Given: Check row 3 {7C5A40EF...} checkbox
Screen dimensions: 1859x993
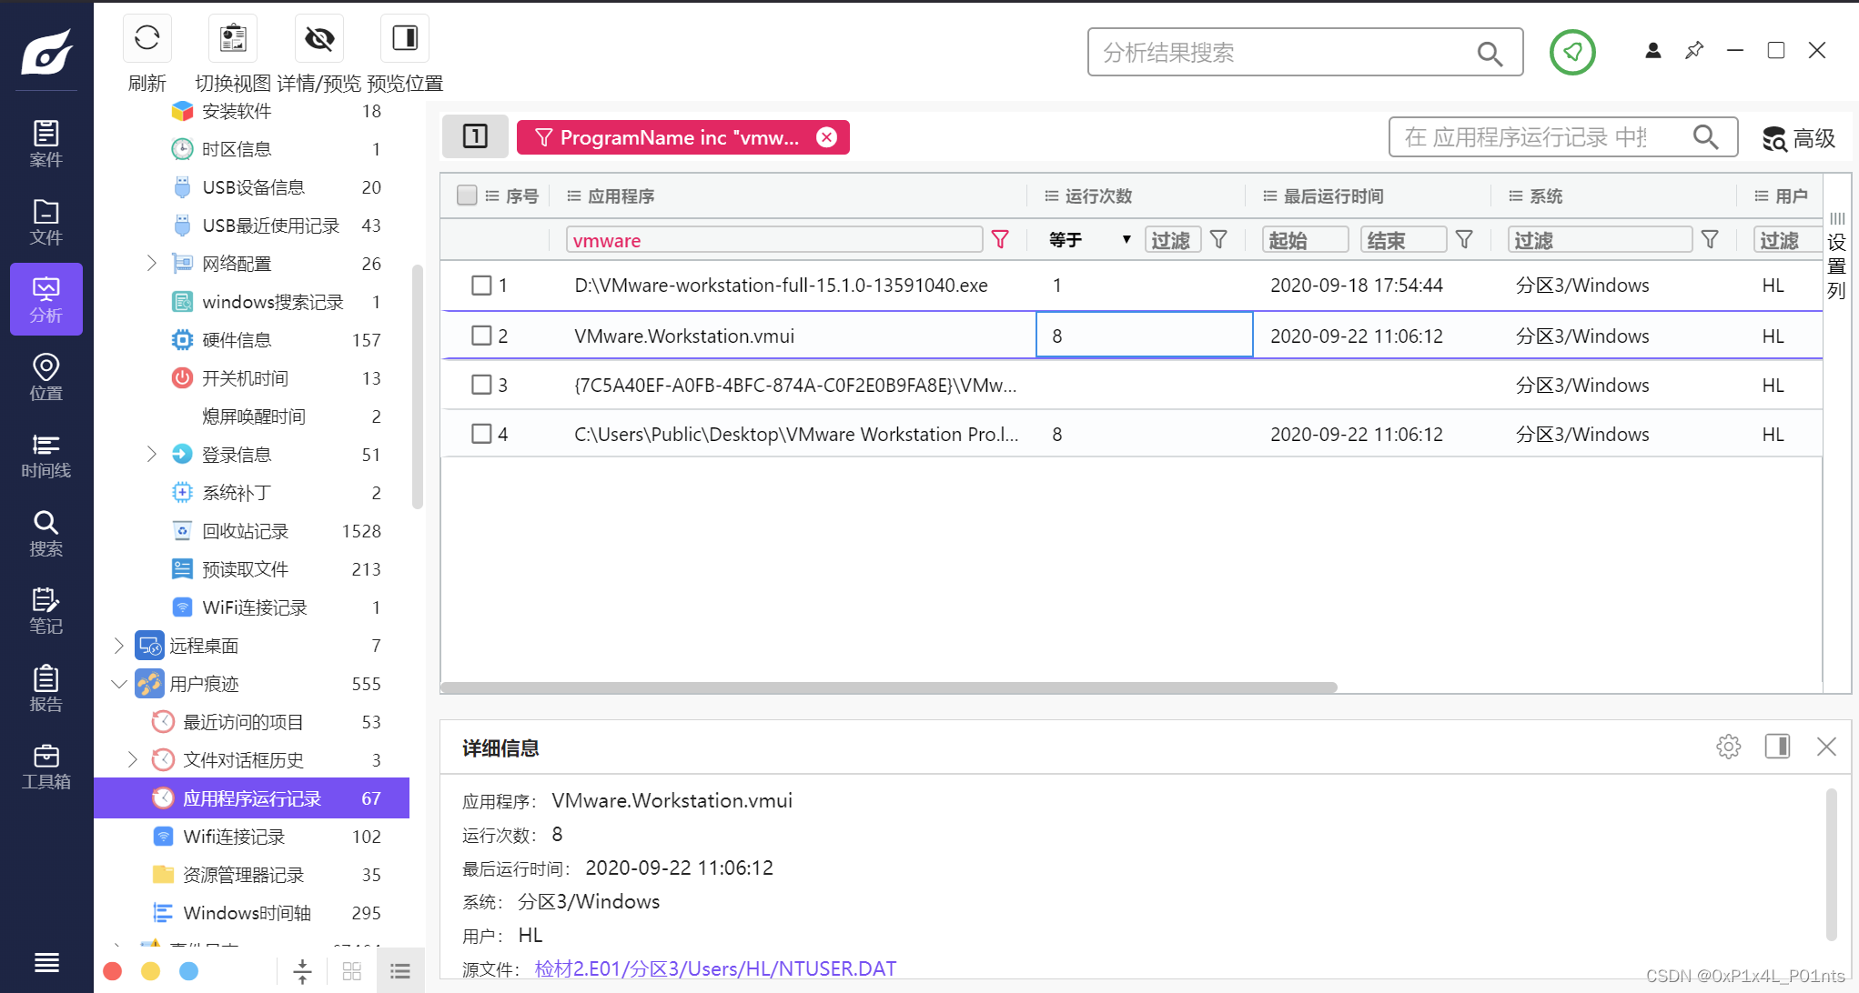Looking at the screenshot, I should 481,385.
